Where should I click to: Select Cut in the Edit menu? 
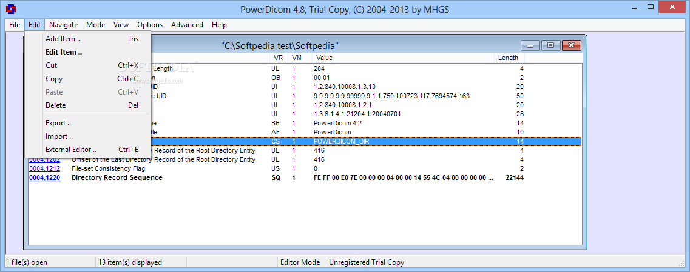click(x=88, y=65)
